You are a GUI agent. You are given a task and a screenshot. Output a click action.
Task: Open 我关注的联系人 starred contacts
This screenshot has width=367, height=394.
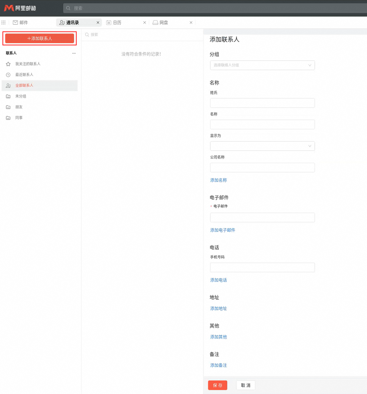pyautogui.click(x=28, y=64)
